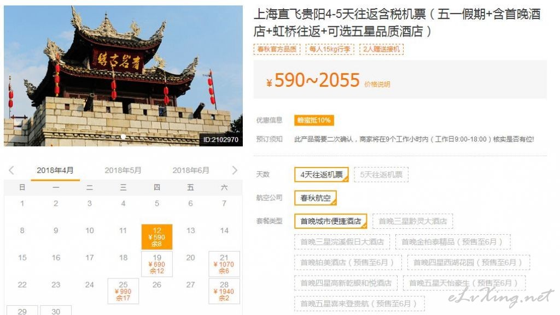This screenshot has width=560, height=315.
Task: Select package 首晚城市便捷酒店
Action: coord(331,221)
